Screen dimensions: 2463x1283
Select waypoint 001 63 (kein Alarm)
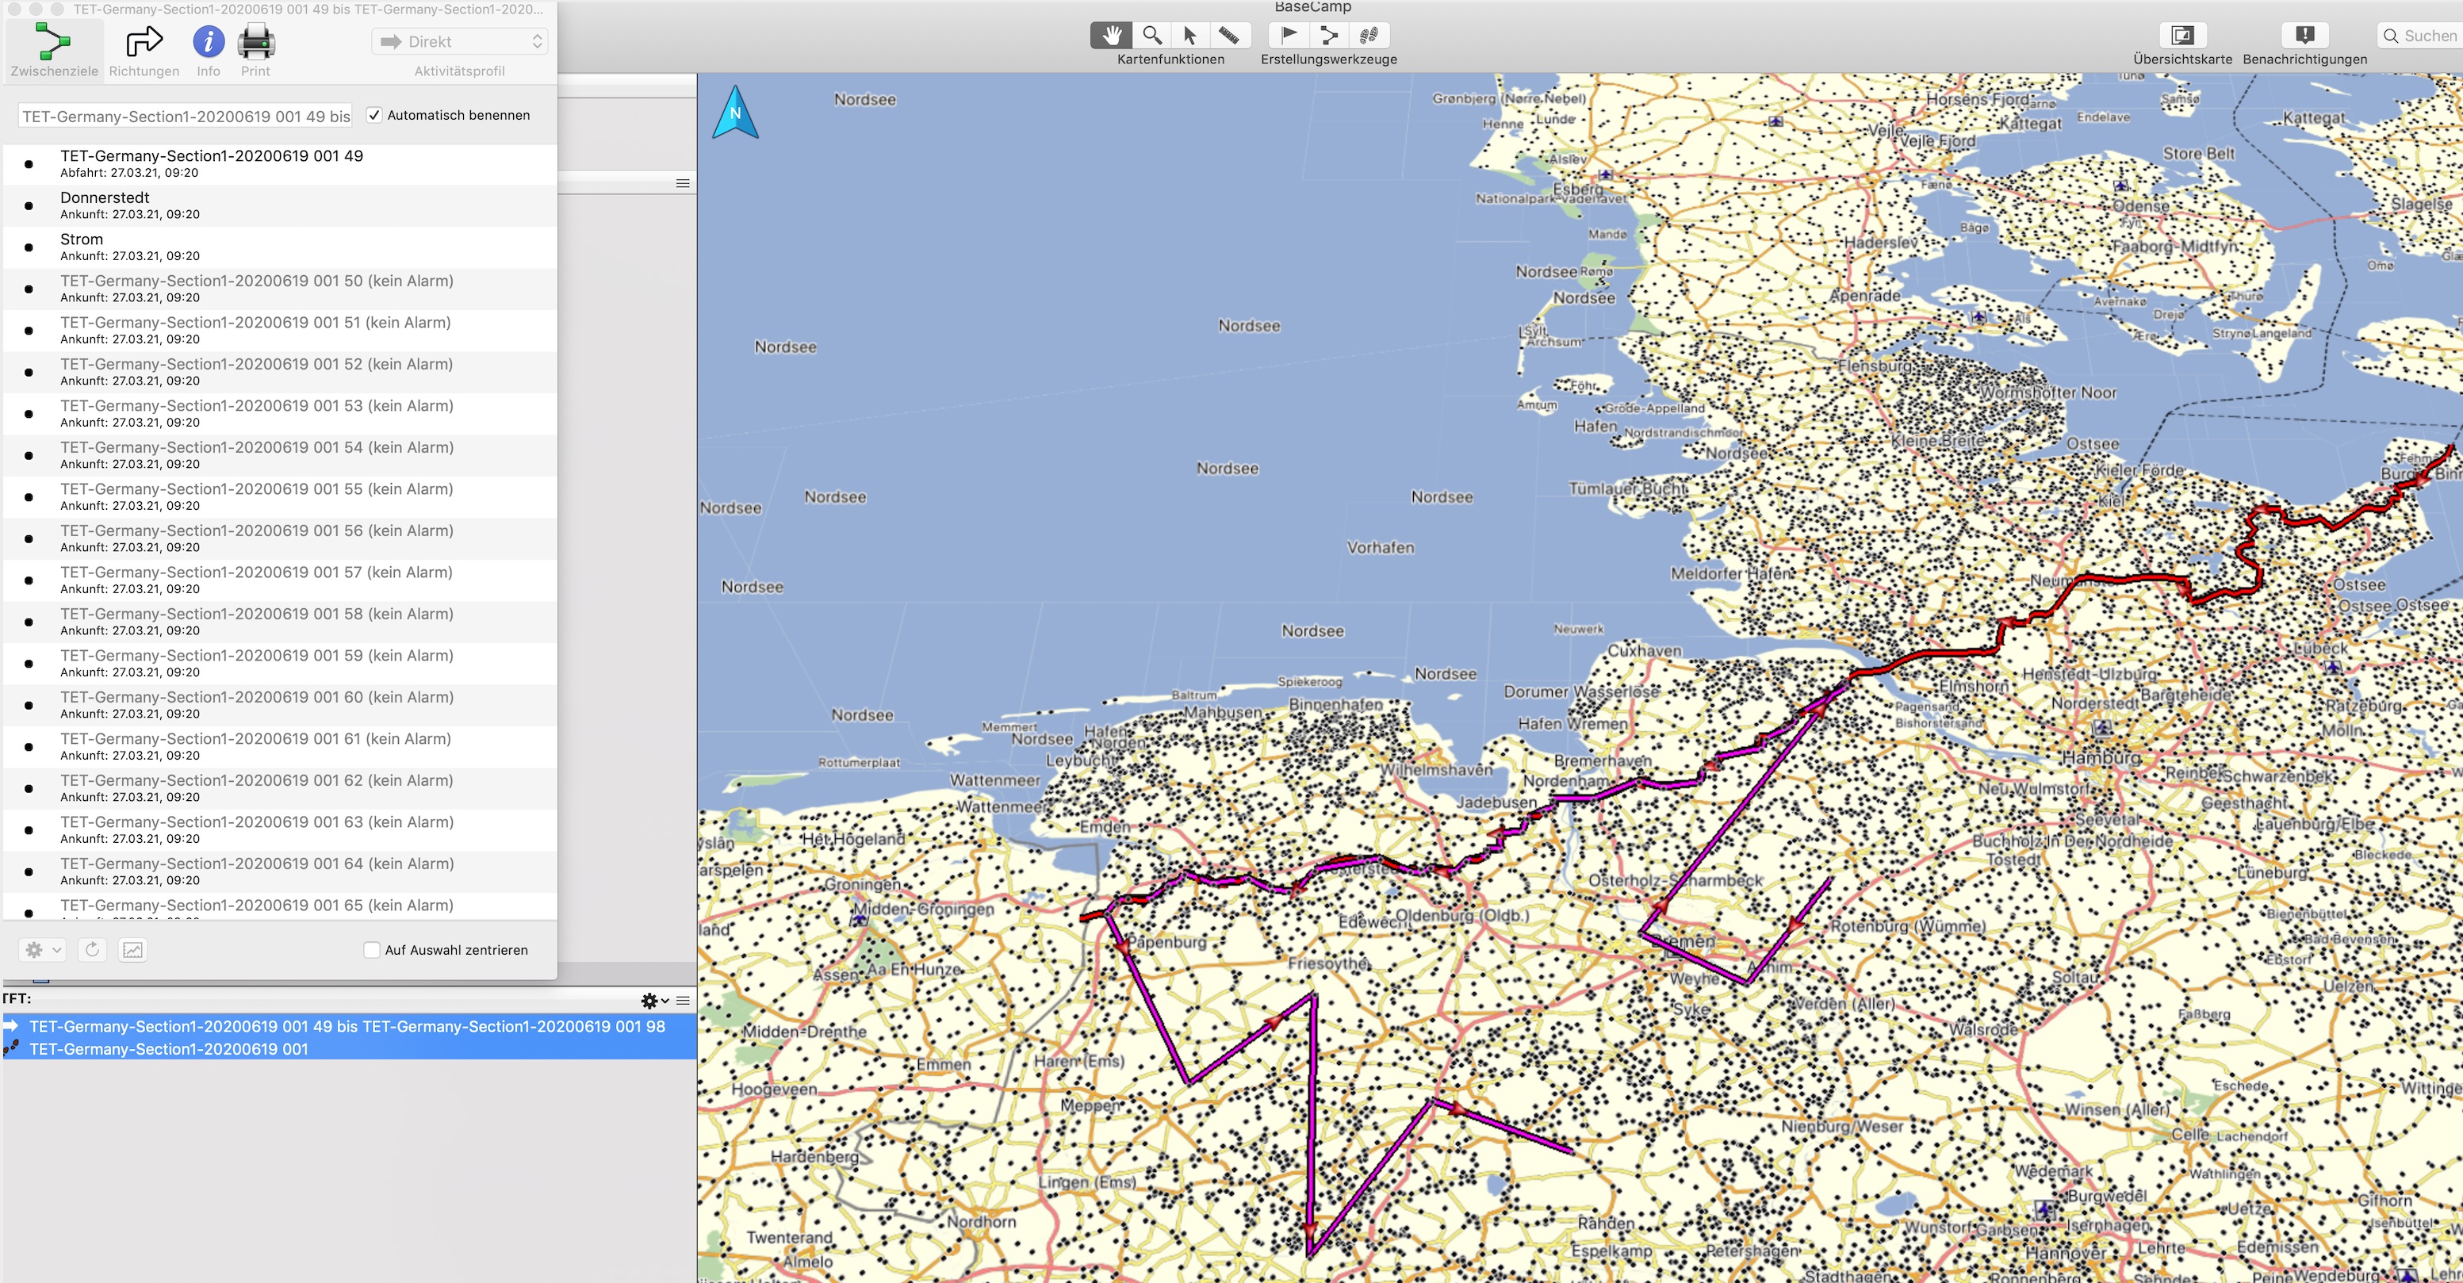point(279,829)
